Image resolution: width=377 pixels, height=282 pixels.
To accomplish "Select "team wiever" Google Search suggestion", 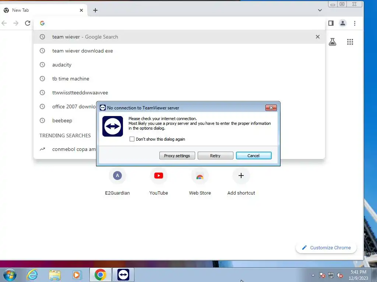I will pyautogui.click(x=179, y=37).
